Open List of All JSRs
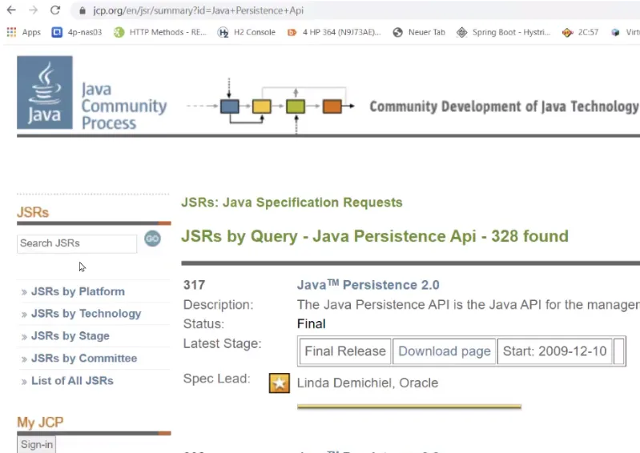Image resolution: width=640 pixels, height=453 pixels. pyautogui.click(x=72, y=381)
